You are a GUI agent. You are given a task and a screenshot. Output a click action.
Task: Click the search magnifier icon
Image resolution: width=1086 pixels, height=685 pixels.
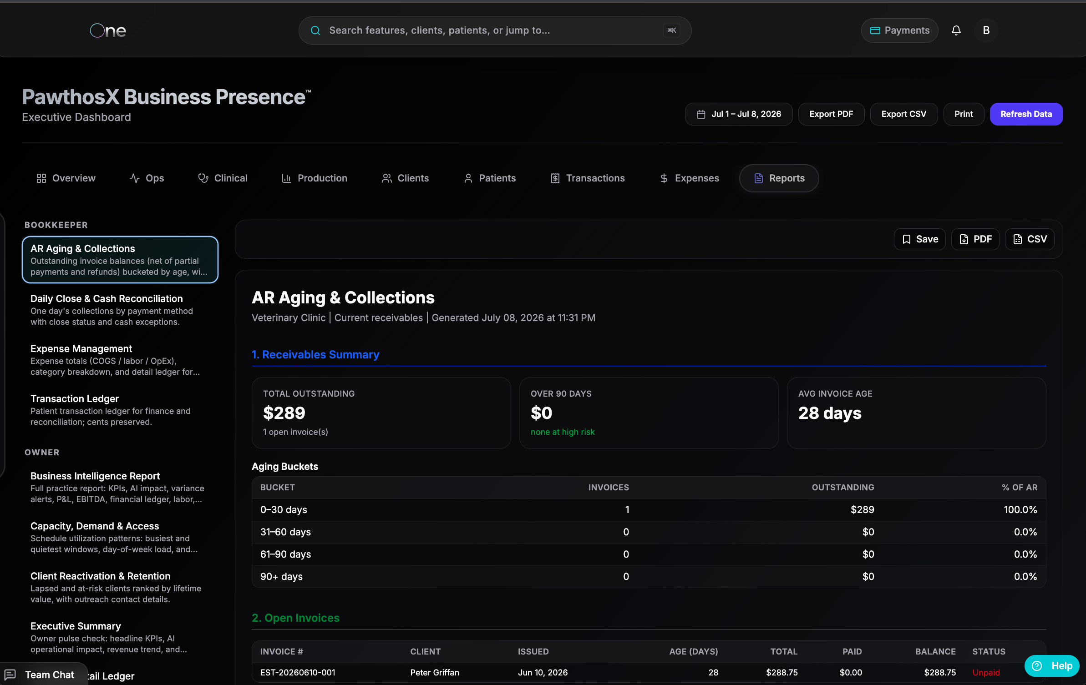(x=315, y=30)
